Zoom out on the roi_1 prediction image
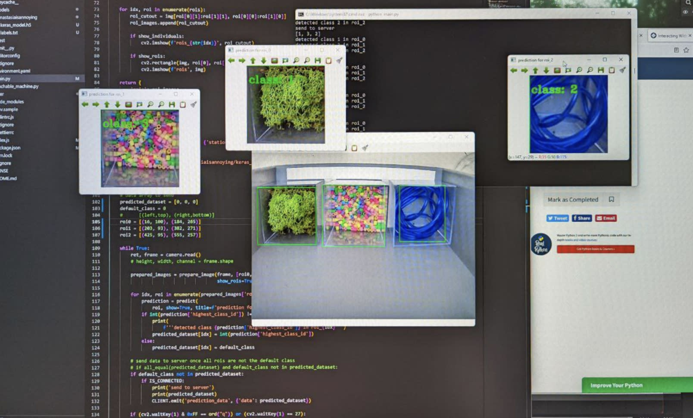Screen dimensions: 693x418 point(161,104)
